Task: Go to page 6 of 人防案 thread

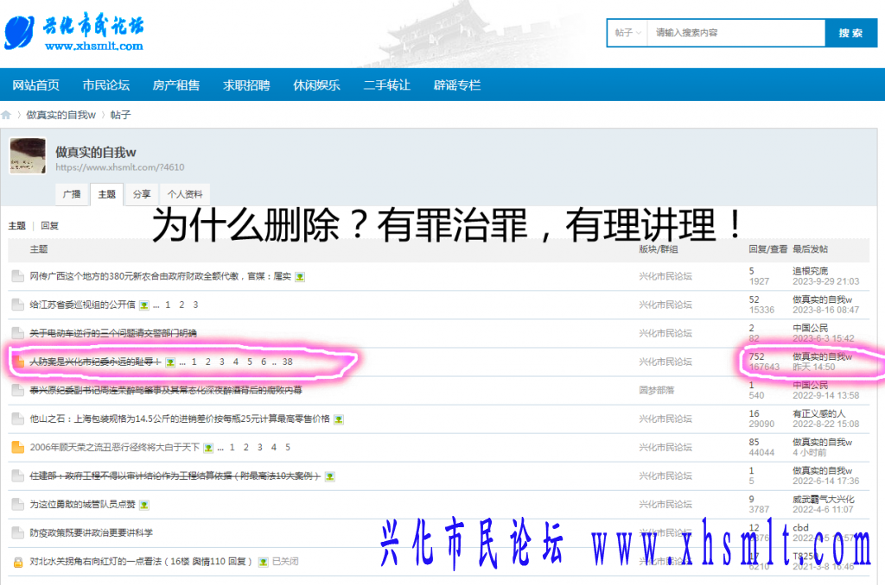Action: coord(264,362)
